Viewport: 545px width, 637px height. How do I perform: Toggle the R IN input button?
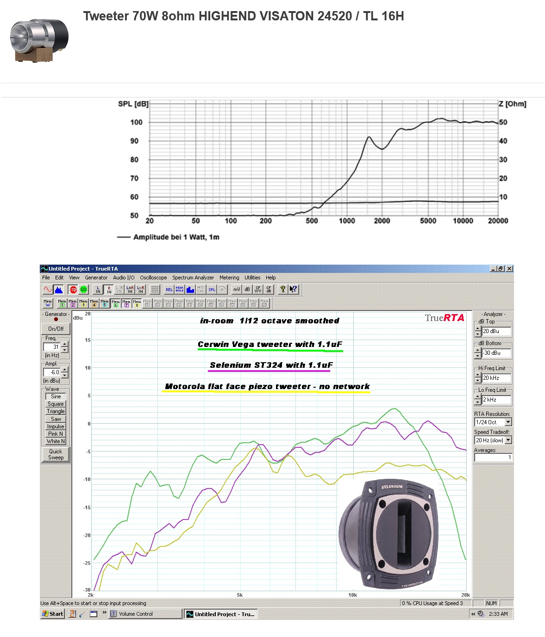(x=109, y=290)
